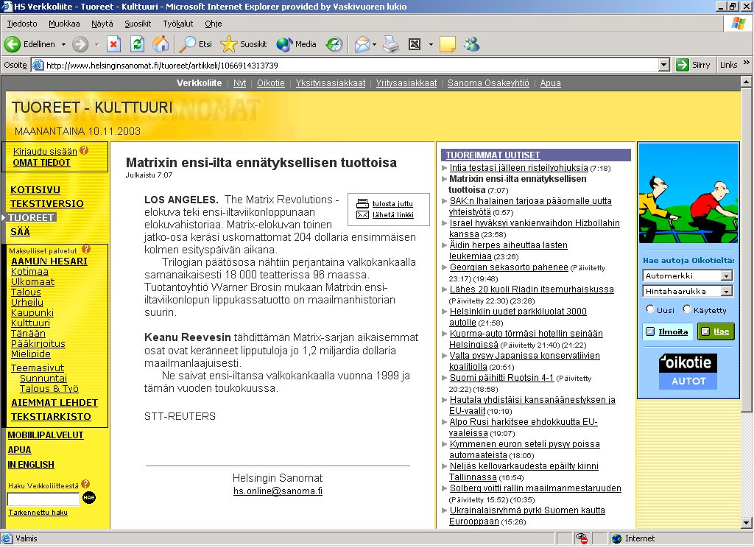Image resolution: width=754 pixels, height=548 pixels.
Task: Open the Media globe icon
Action: 284,44
